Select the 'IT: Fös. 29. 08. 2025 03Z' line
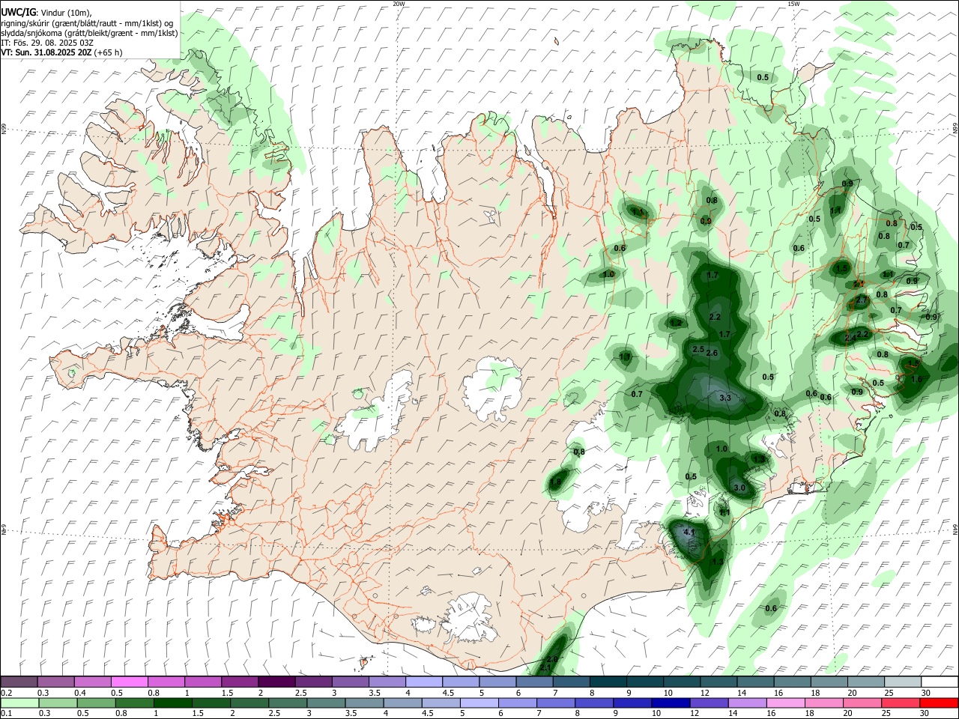Image resolution: width=959 pixels, height=719 pixels. (x=47, y=43)
